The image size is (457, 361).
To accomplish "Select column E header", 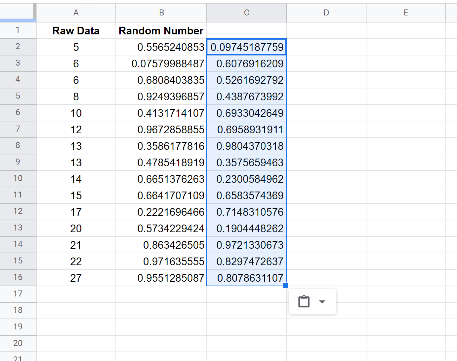I will click(x=406, y=13).
